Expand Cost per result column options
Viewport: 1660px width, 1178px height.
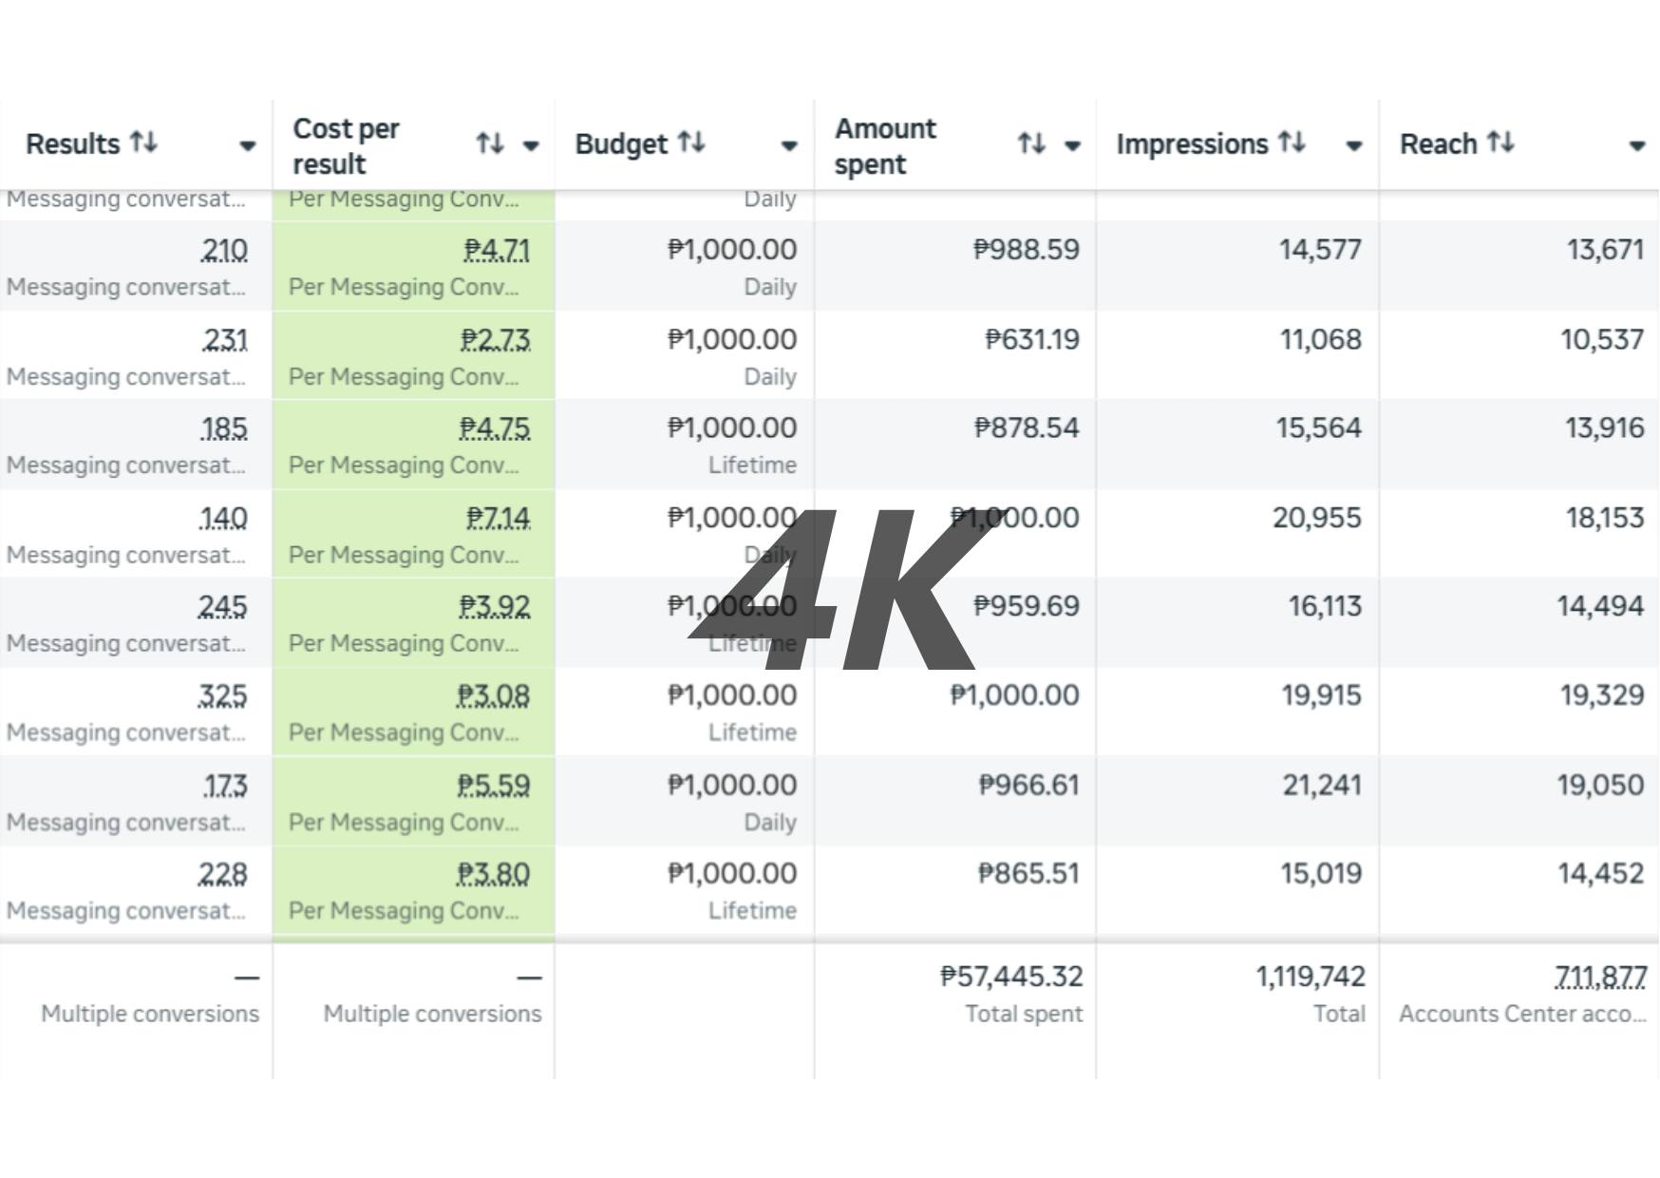click(x=531, y=146)
